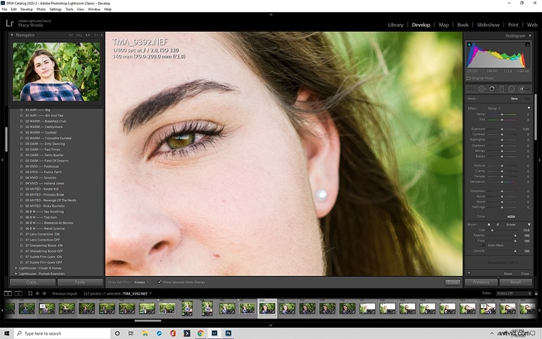Enable the Auto Mask checkbox
Image resolution: width=542 pixels, height=339 pixels.
[484, 245]
